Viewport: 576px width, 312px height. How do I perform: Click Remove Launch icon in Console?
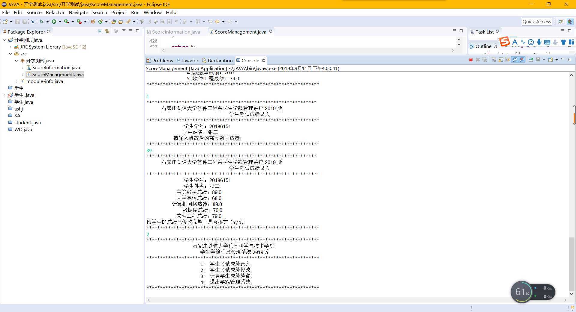(478, 60)
